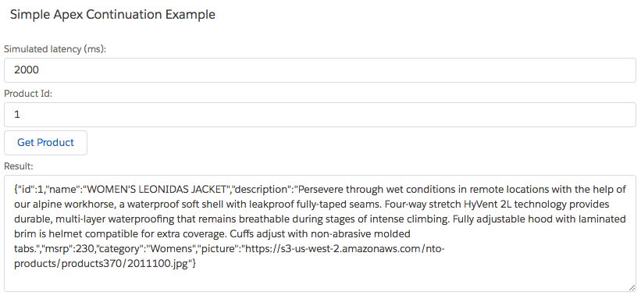Click the 2011100.jpg filename in result
This screenshot has height=299, width=641.
pos(158,263)
